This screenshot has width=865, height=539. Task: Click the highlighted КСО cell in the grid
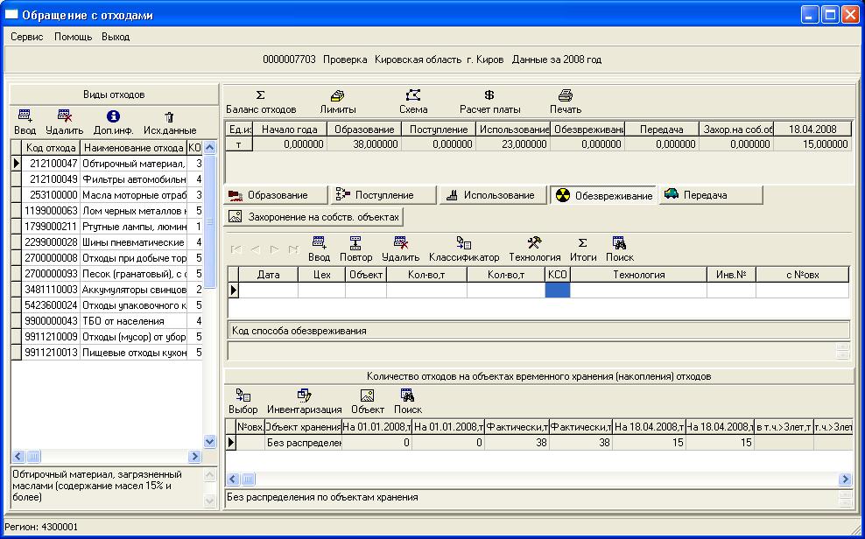[557, 290]
